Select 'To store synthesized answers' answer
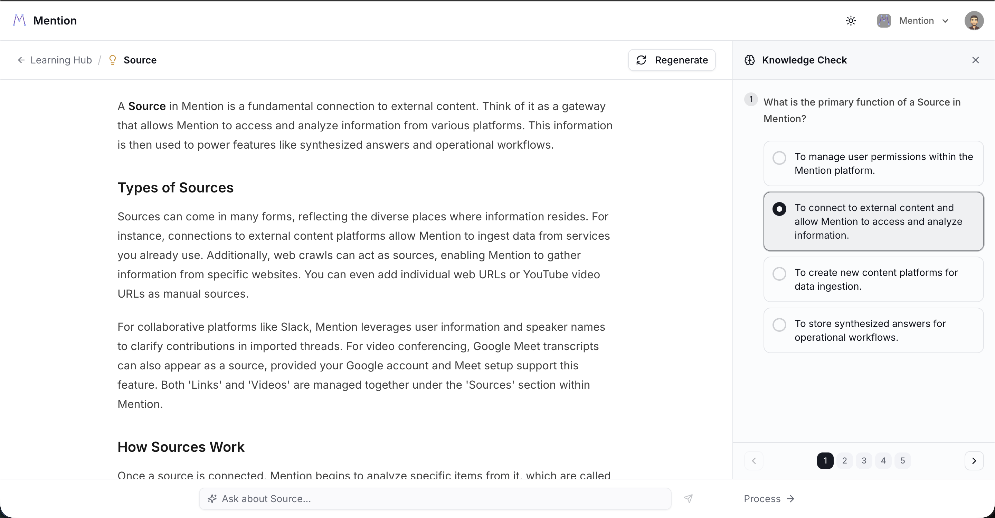The image size is (995, 518). [873, 330]
